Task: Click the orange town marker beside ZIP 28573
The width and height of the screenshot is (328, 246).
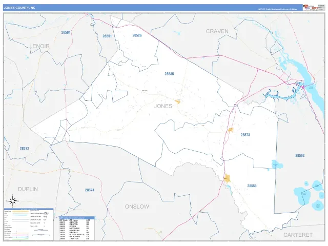Action: [231, 130]
